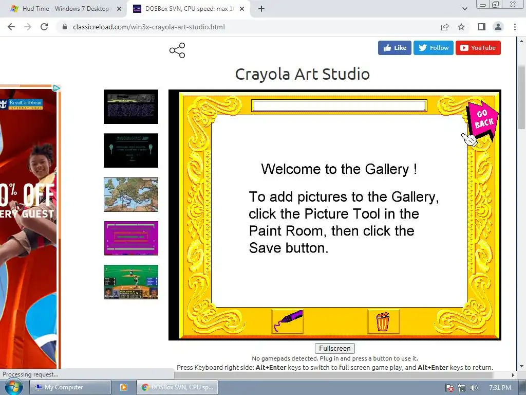Click the Fullscreen button

335,348
